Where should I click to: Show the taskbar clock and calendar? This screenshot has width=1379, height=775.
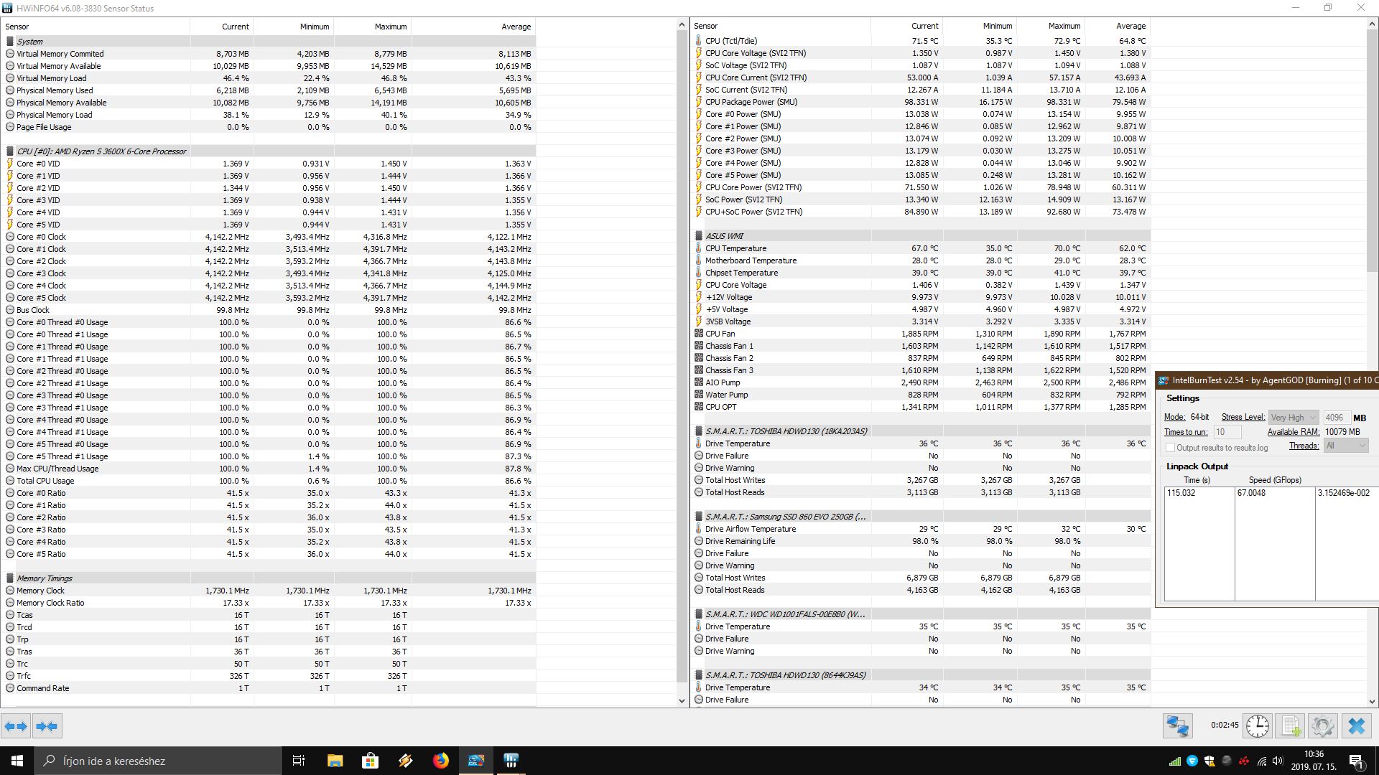click(1314, 761)
